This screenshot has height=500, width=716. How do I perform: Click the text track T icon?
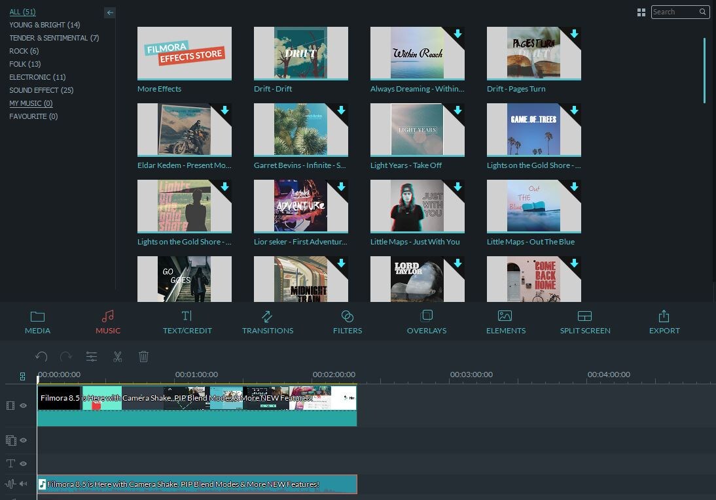click(10, 463)
